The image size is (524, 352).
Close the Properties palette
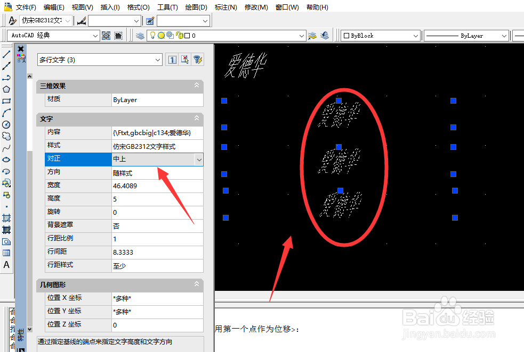pyautogui.click(x=21, y=49)
